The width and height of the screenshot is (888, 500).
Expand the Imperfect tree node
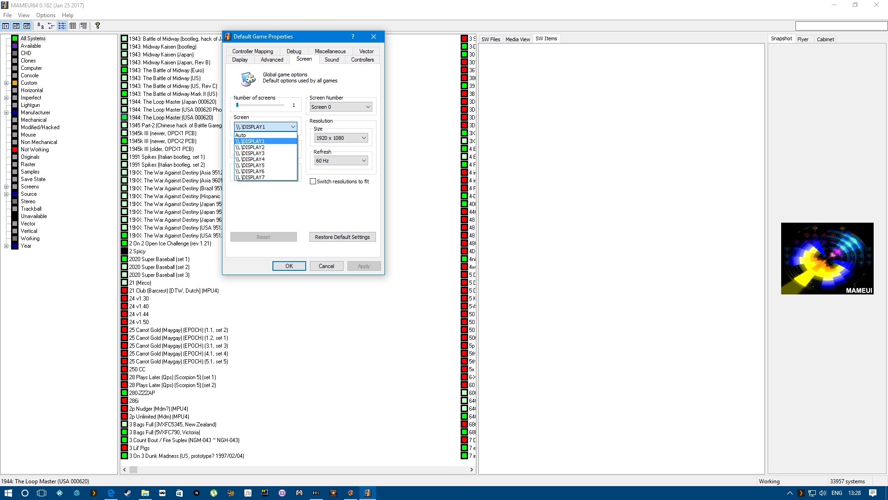[x=6, y=98]
